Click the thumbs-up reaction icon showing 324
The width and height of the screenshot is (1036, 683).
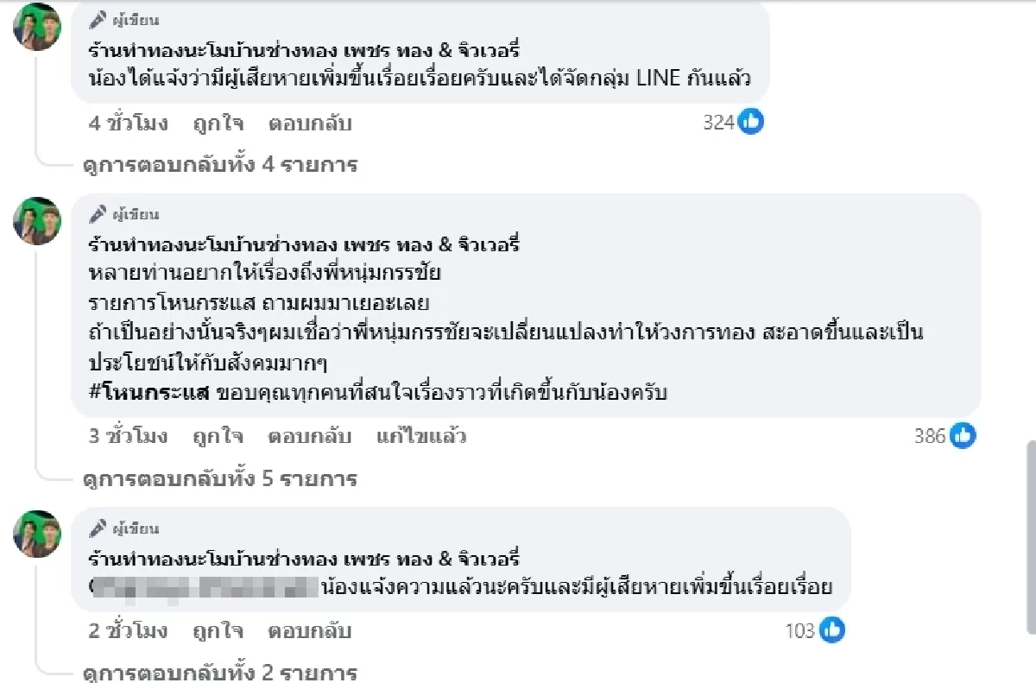tap(750, 122)
